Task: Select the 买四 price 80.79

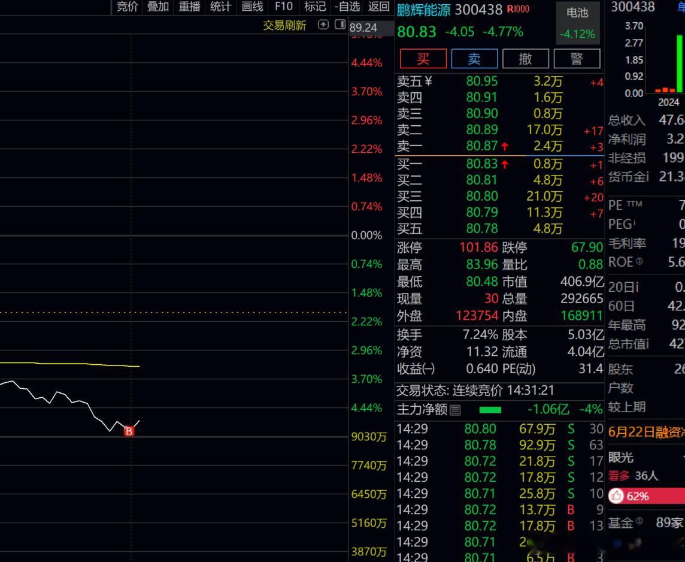Action: (482, 212)
